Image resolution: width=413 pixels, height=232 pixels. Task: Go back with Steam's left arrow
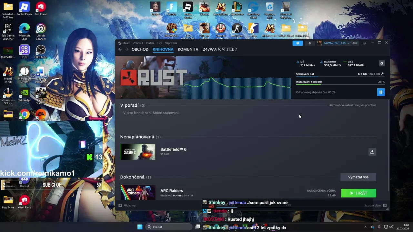pos(120,49)
